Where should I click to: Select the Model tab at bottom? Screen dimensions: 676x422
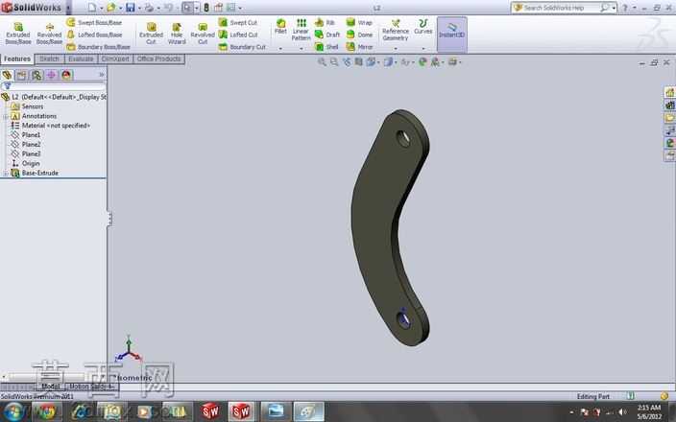(50, 387)
